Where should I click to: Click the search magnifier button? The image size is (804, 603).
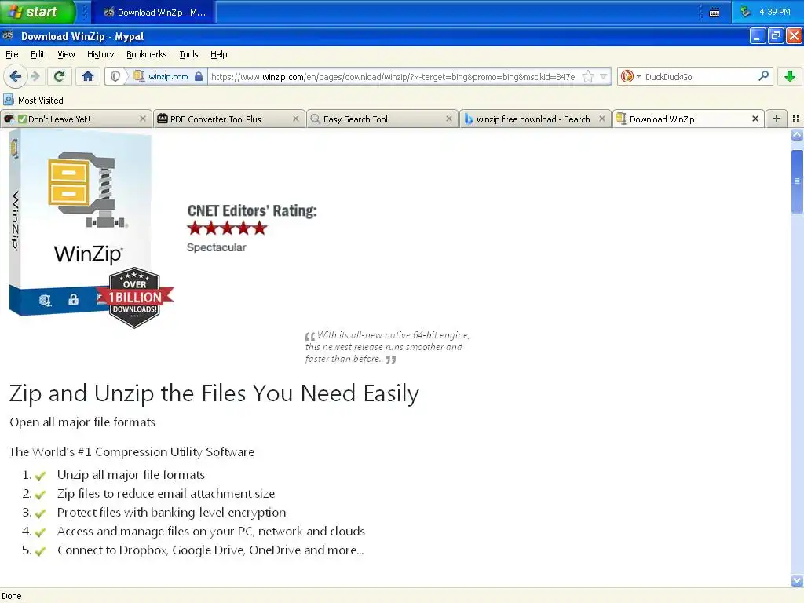[x=763, y=76]
